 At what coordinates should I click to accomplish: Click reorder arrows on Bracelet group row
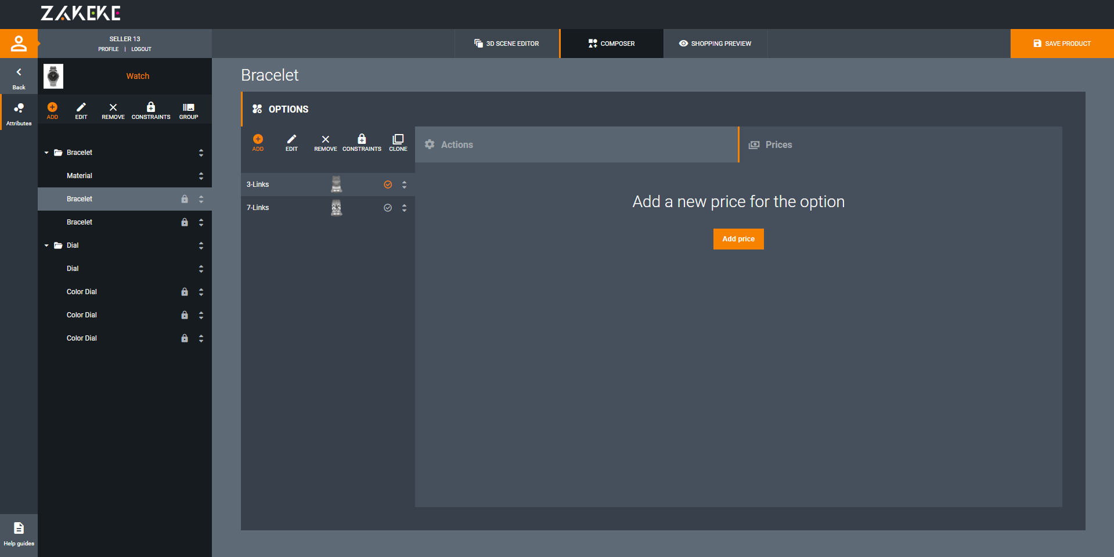(x=201, y=153)
